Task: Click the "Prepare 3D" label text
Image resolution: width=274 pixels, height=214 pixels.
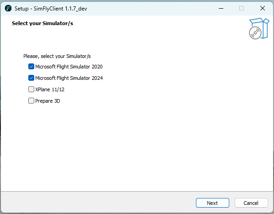Action: [47, 101]
